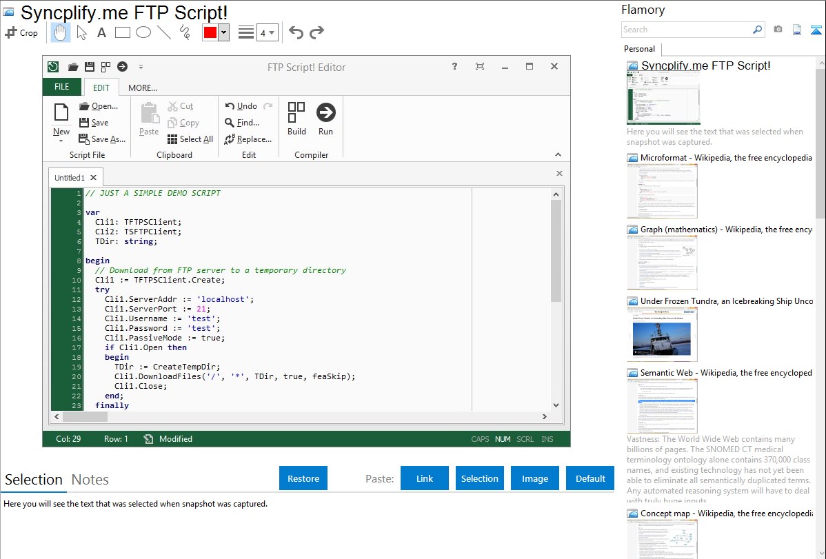Click the Default paste button
826x559 pixels.
coord(590,478)
